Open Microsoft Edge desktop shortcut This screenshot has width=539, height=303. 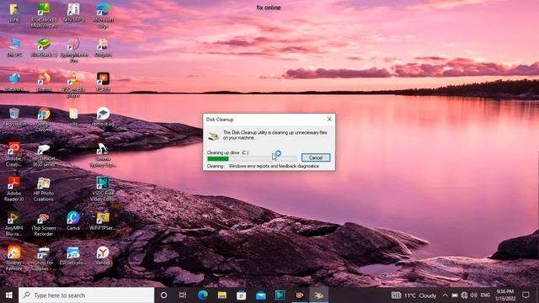(x=103, y=15)
